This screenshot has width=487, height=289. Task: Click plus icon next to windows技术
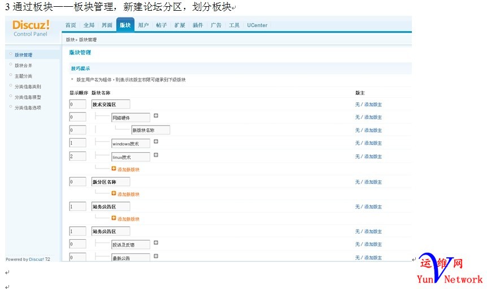(156, 141)
